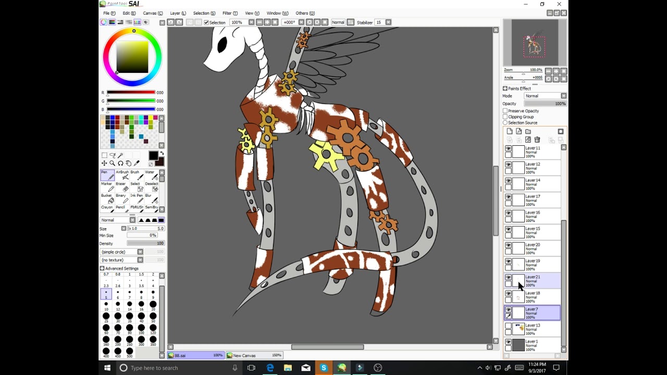
Task: Swap foreground and background colors
Action: point(161,153)
